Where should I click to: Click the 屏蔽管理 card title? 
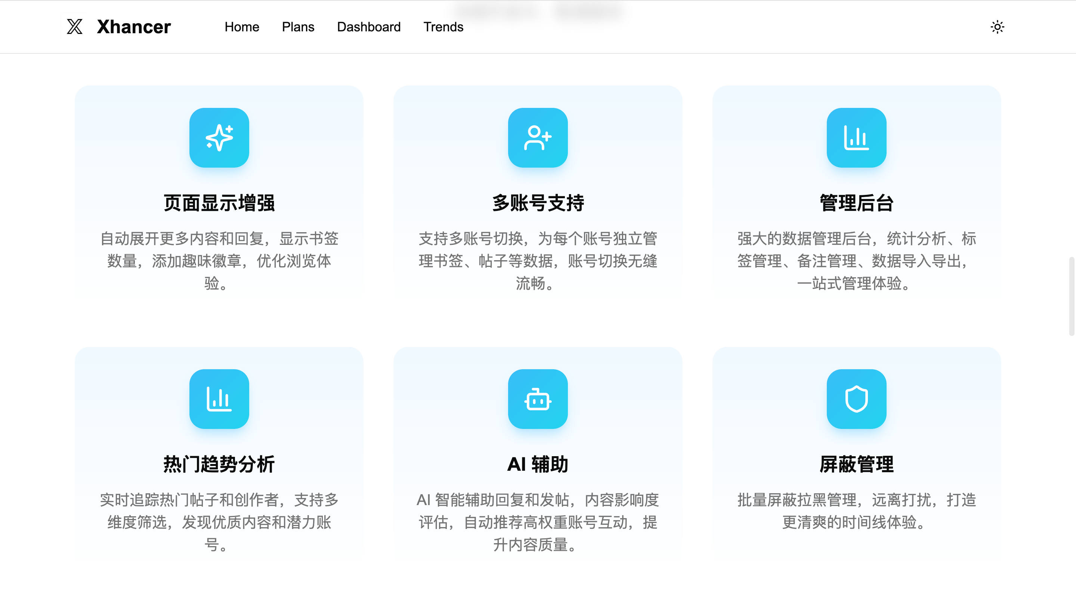pos(856,464)
